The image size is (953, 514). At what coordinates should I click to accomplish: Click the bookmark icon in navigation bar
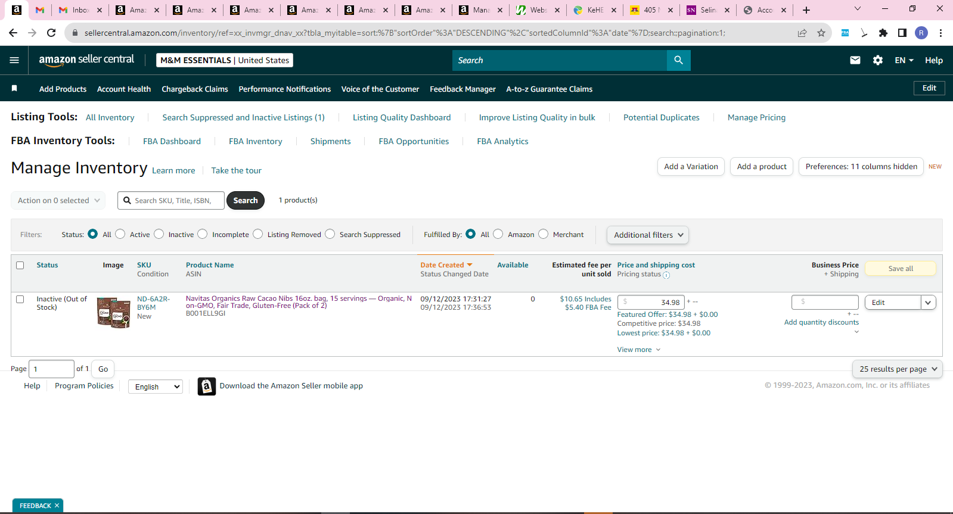click(x=14, y=88)
